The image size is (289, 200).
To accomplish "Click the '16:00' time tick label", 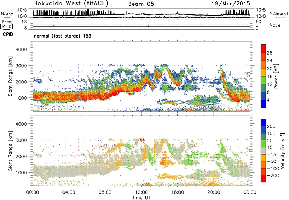I will point(177,192).
